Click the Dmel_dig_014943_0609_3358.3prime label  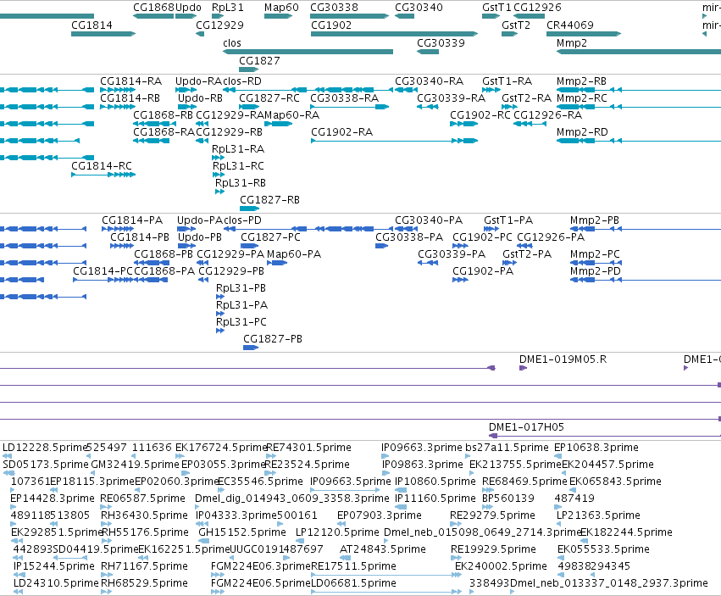(292, 499)
